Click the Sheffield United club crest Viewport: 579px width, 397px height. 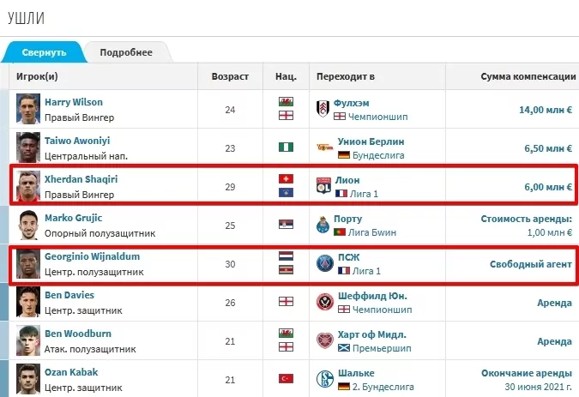(323, 302)
